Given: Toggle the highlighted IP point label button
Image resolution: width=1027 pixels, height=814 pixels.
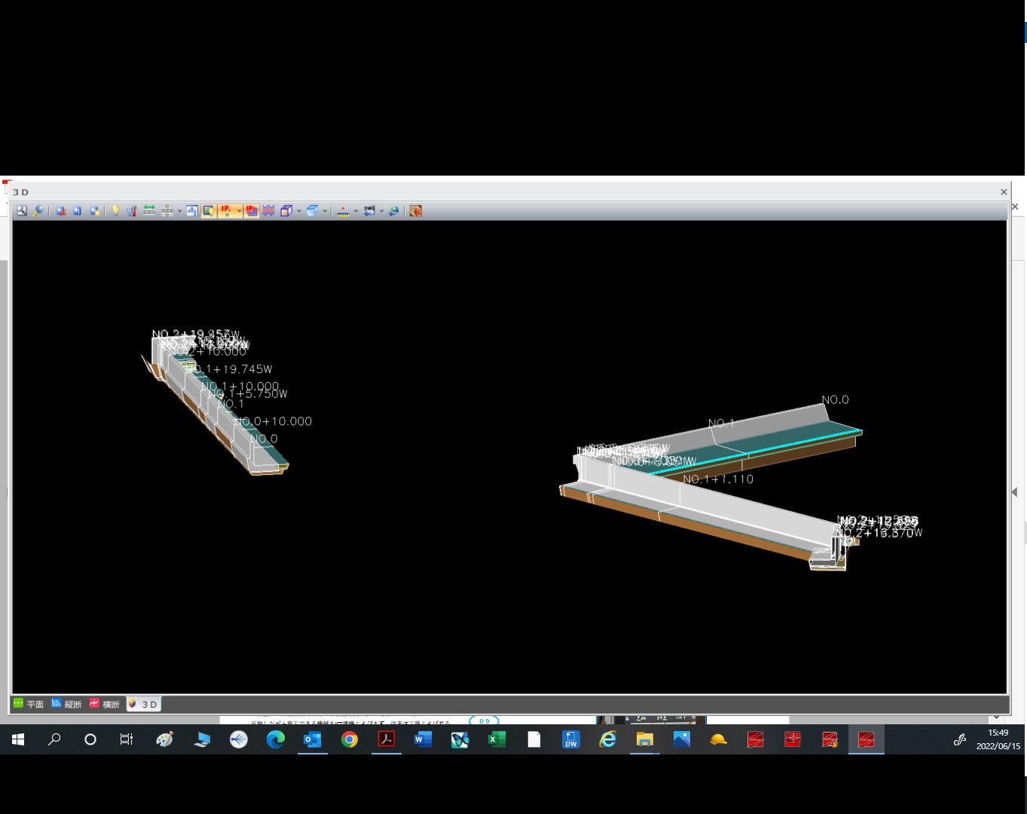Looking at the screenshot, I should (226, 211).
